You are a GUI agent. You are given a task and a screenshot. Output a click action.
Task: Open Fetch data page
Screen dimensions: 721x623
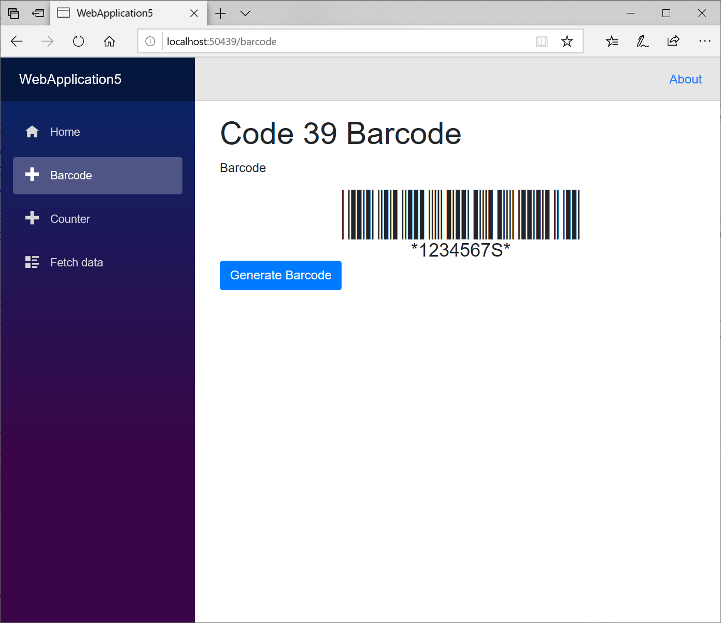coord(97,262)
